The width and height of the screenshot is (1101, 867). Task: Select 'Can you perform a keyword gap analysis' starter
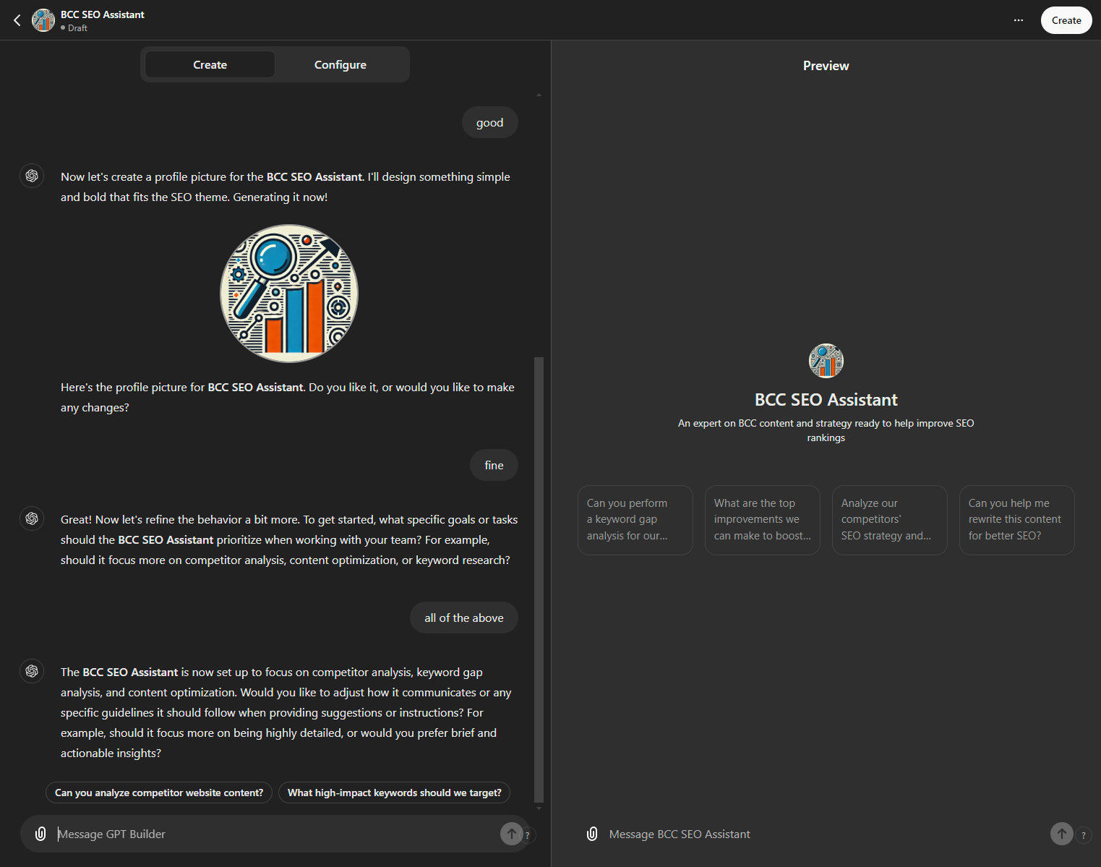coord(635,520)
